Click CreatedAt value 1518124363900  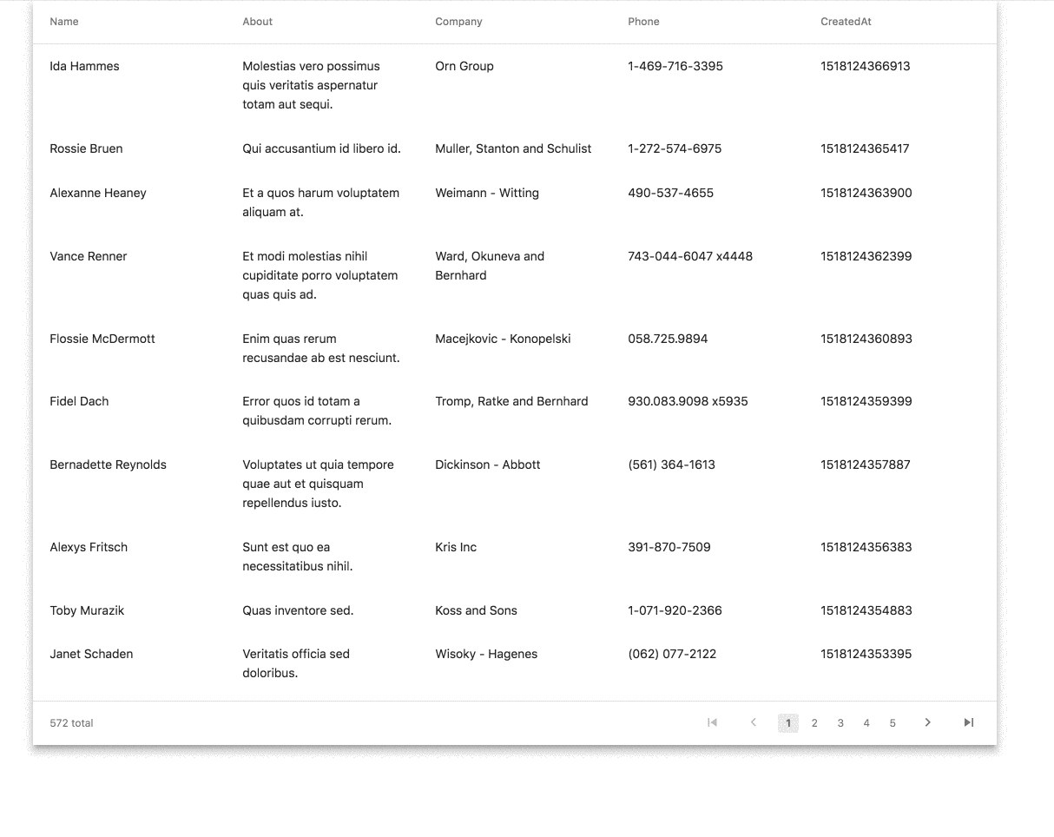click(x=866, y=193)
